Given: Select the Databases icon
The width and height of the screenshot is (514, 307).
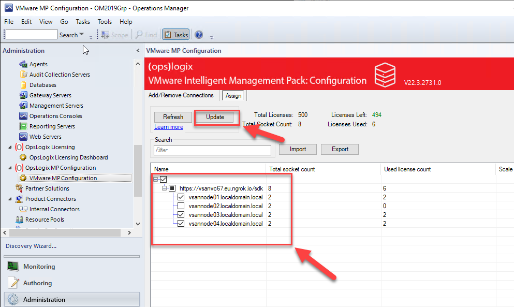Looking at the screenshot, I should click(23, 85).
